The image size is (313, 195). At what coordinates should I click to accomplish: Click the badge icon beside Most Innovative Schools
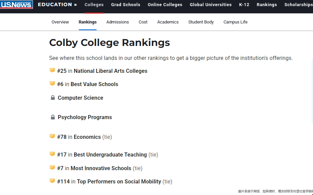pos(52,168)
